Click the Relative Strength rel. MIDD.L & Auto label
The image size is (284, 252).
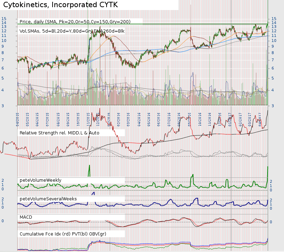(59, 133)
